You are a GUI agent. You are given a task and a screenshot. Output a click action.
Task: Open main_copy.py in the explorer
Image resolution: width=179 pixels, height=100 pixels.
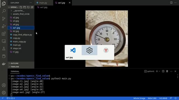click(x=21, y=41)
